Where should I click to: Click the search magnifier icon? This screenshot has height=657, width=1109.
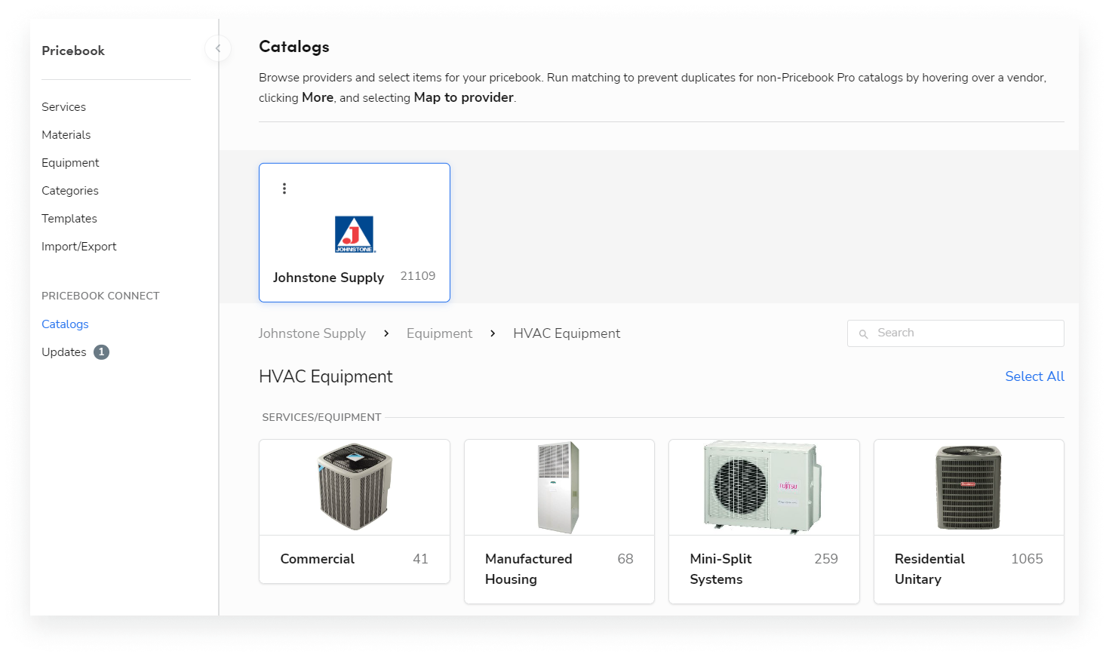(x=863, y=333)
